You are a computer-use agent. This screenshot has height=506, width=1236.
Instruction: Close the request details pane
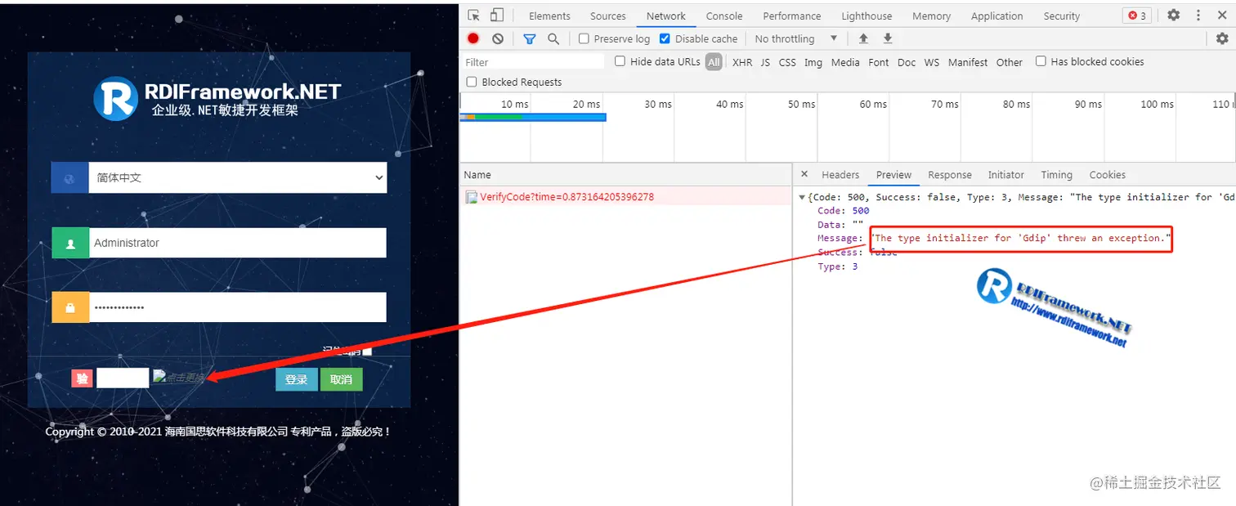coord(804,174)
